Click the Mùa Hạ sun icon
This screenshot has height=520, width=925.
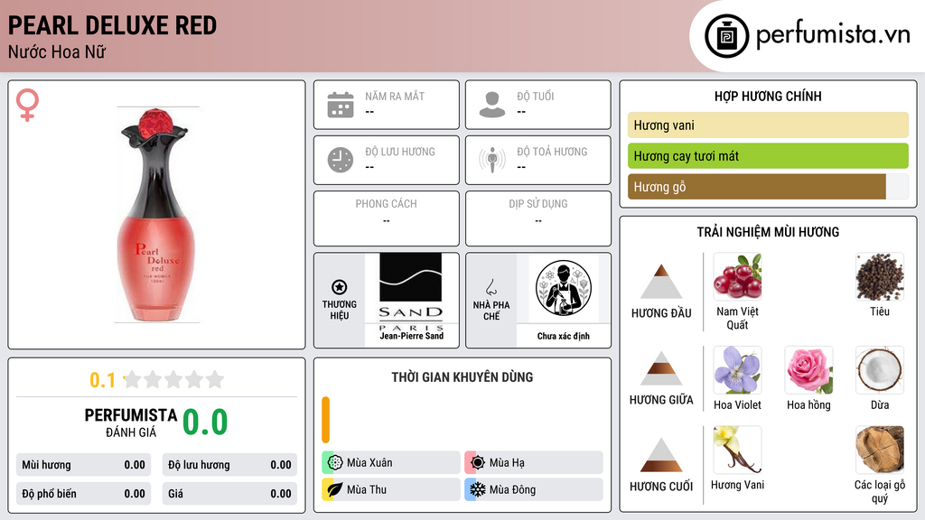point(478,462)
